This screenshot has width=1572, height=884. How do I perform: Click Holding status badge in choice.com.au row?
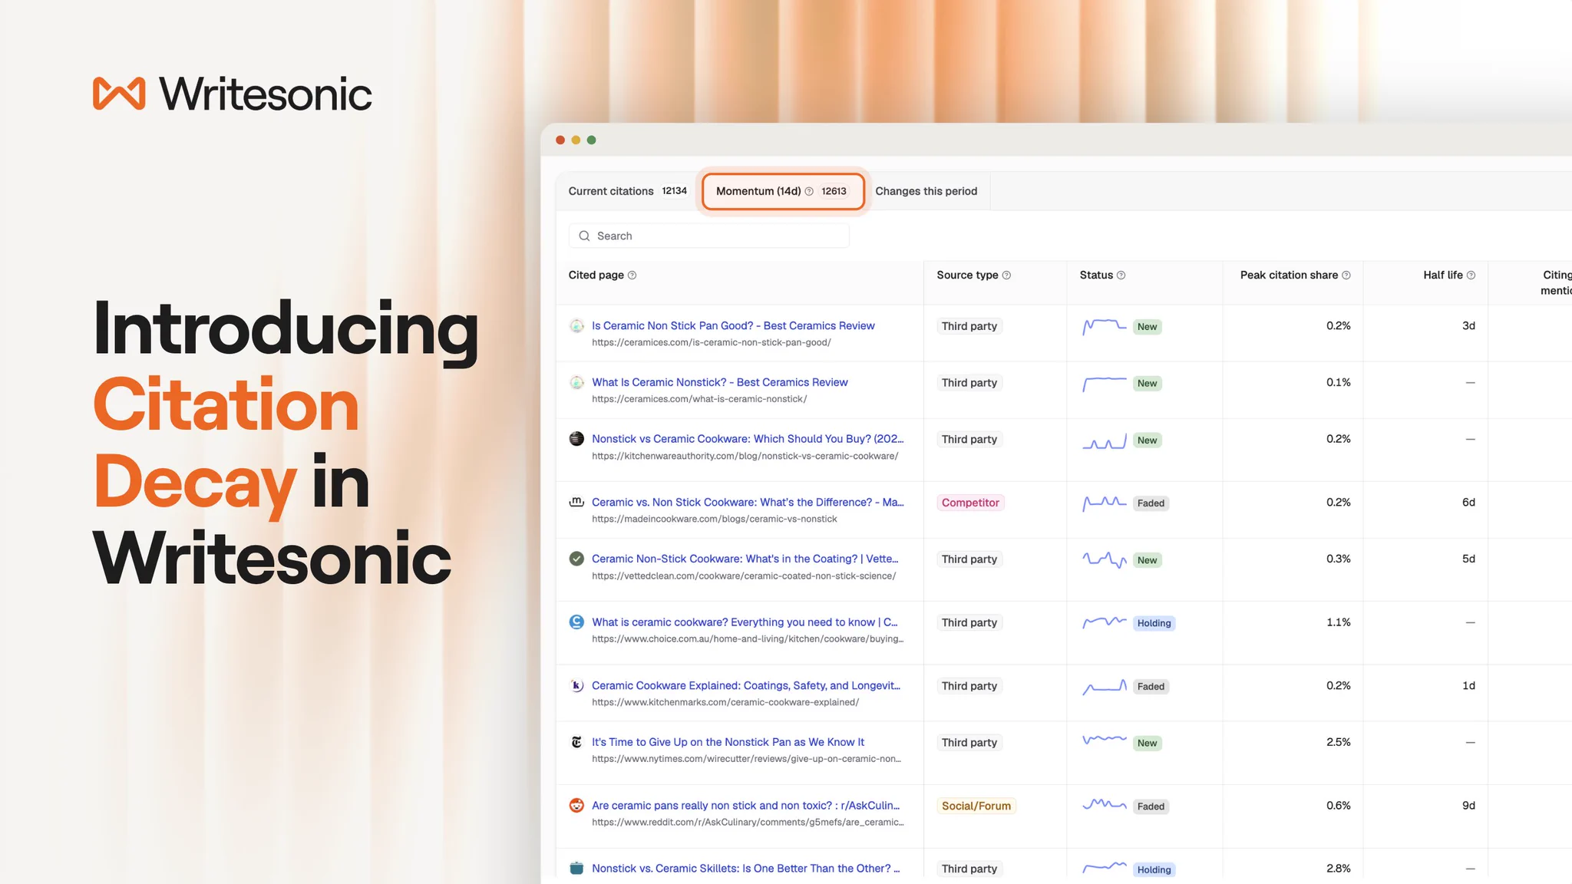point(1154,623)
